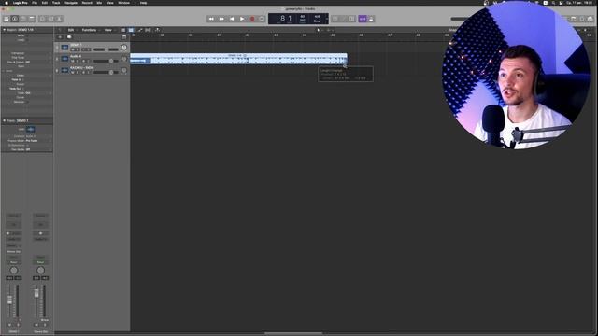The image size is (598, 336).
Task: Click the Audio 4 track icon
Action: pyautogui.click(x=64, y=59)
